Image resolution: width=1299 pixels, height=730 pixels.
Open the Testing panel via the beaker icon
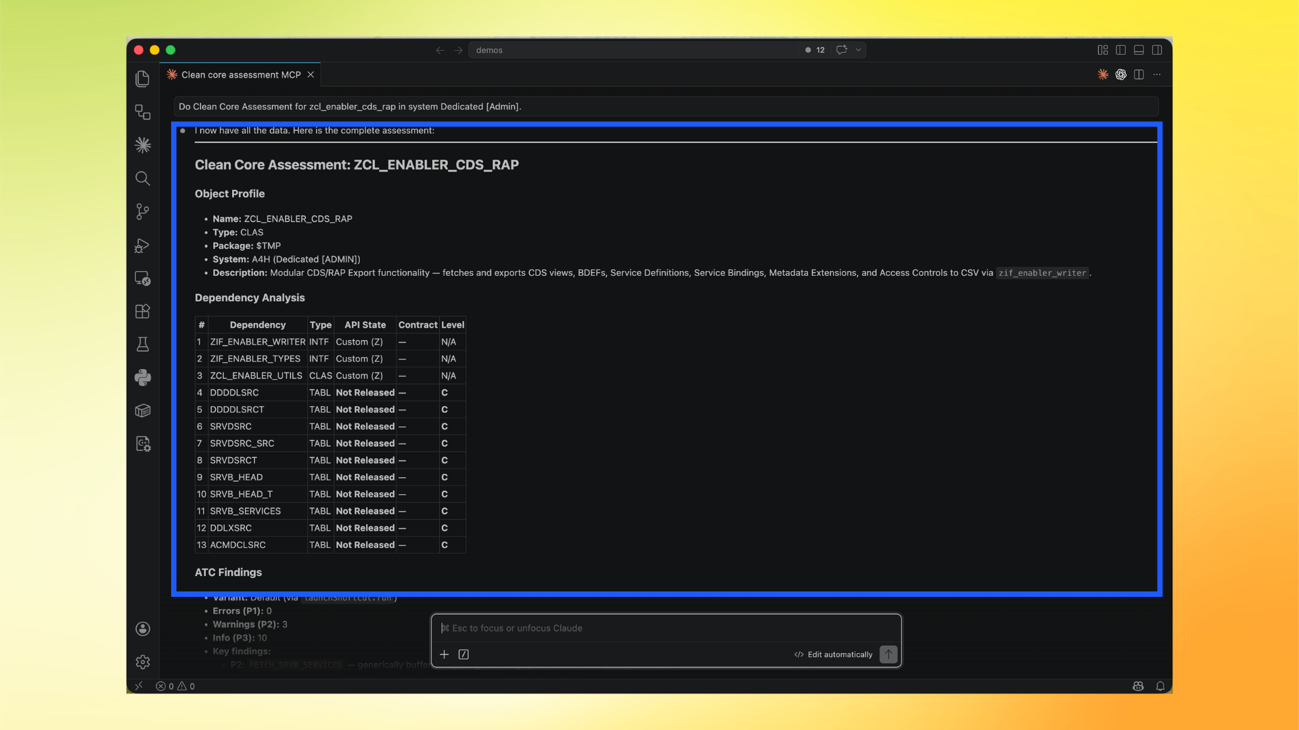[x=142, y=344]
